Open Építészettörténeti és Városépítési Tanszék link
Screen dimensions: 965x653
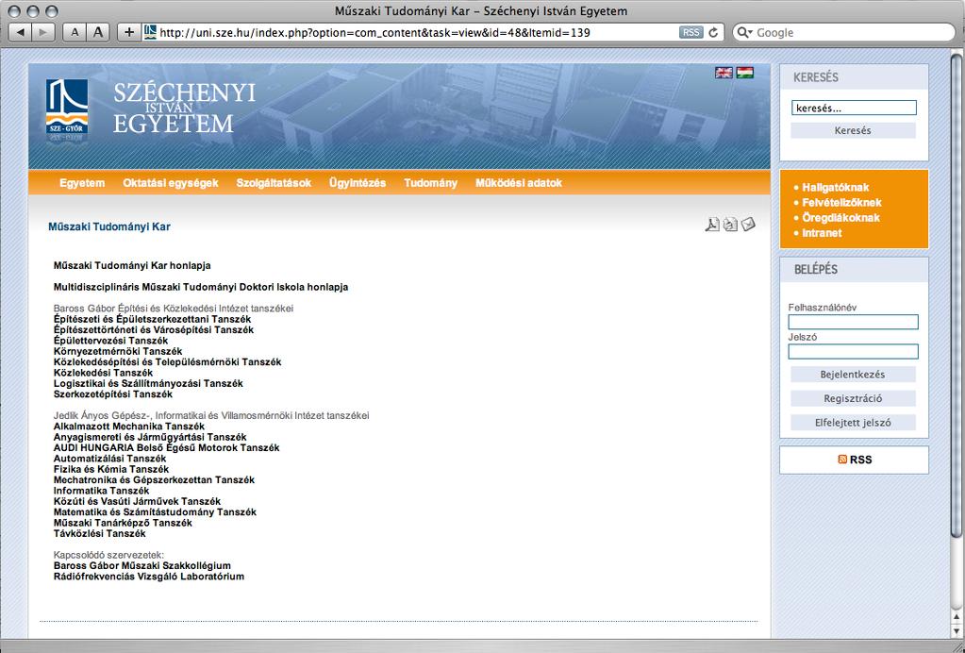153,330
